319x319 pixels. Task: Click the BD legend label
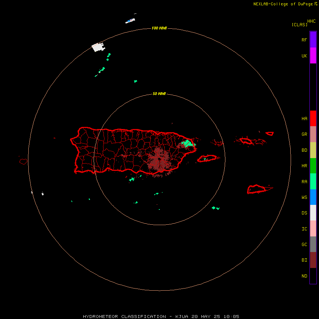pos(304,150)
